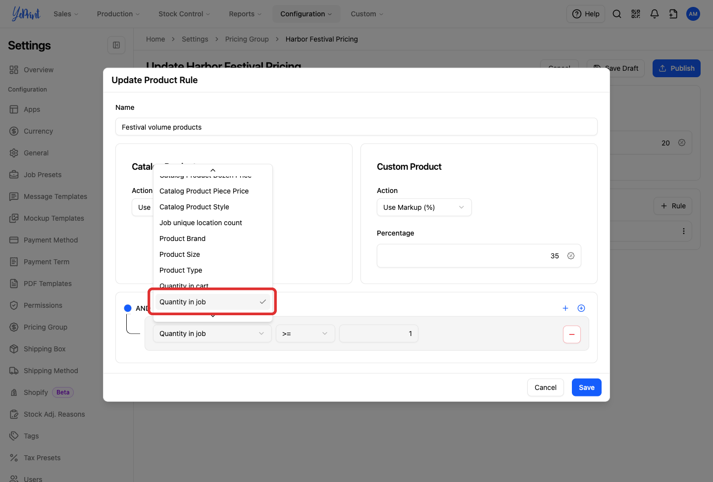
Task: Click the Publish button
Action: [676, 68]
